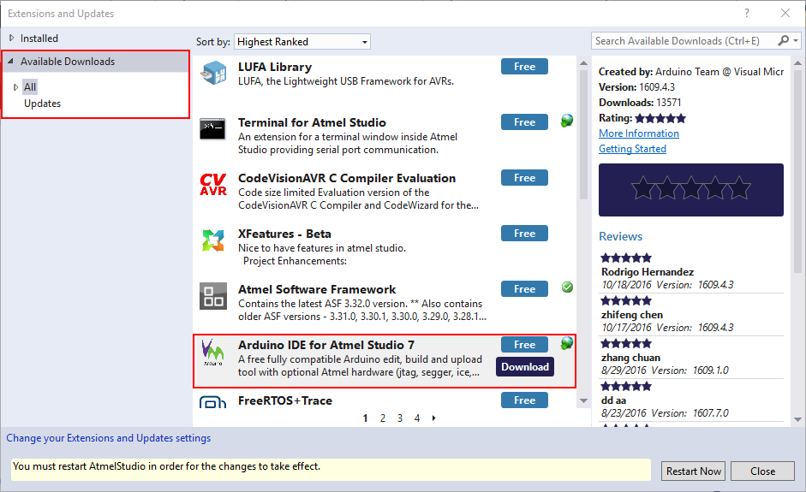The width and height of the screenshot is (806, 492).
Task: Click Free button for LUFA Library
Action: click(x=524, y=67)
